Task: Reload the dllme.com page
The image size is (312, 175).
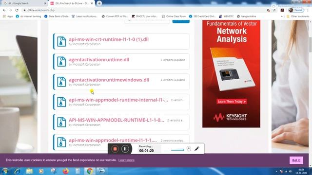Action: click(17, 10)
